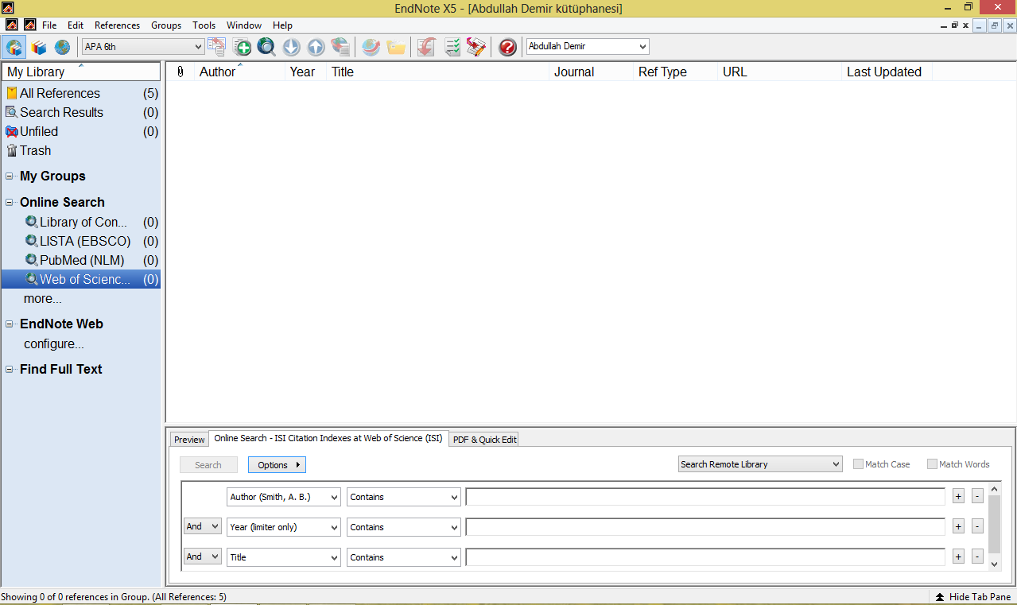The image size is (1017, 605).
Task: Click the Import down-arrow toolbar icon
Action: tap(292, 47)
